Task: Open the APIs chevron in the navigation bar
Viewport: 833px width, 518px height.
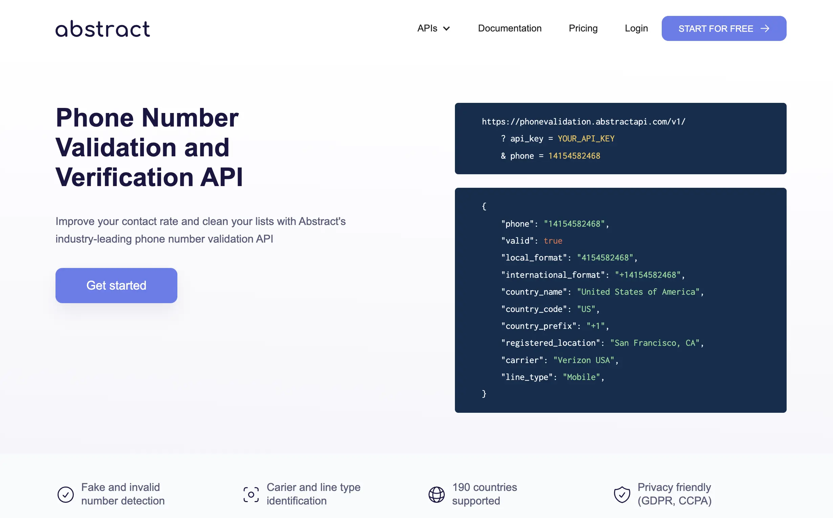Action: [x=446, y=29]
